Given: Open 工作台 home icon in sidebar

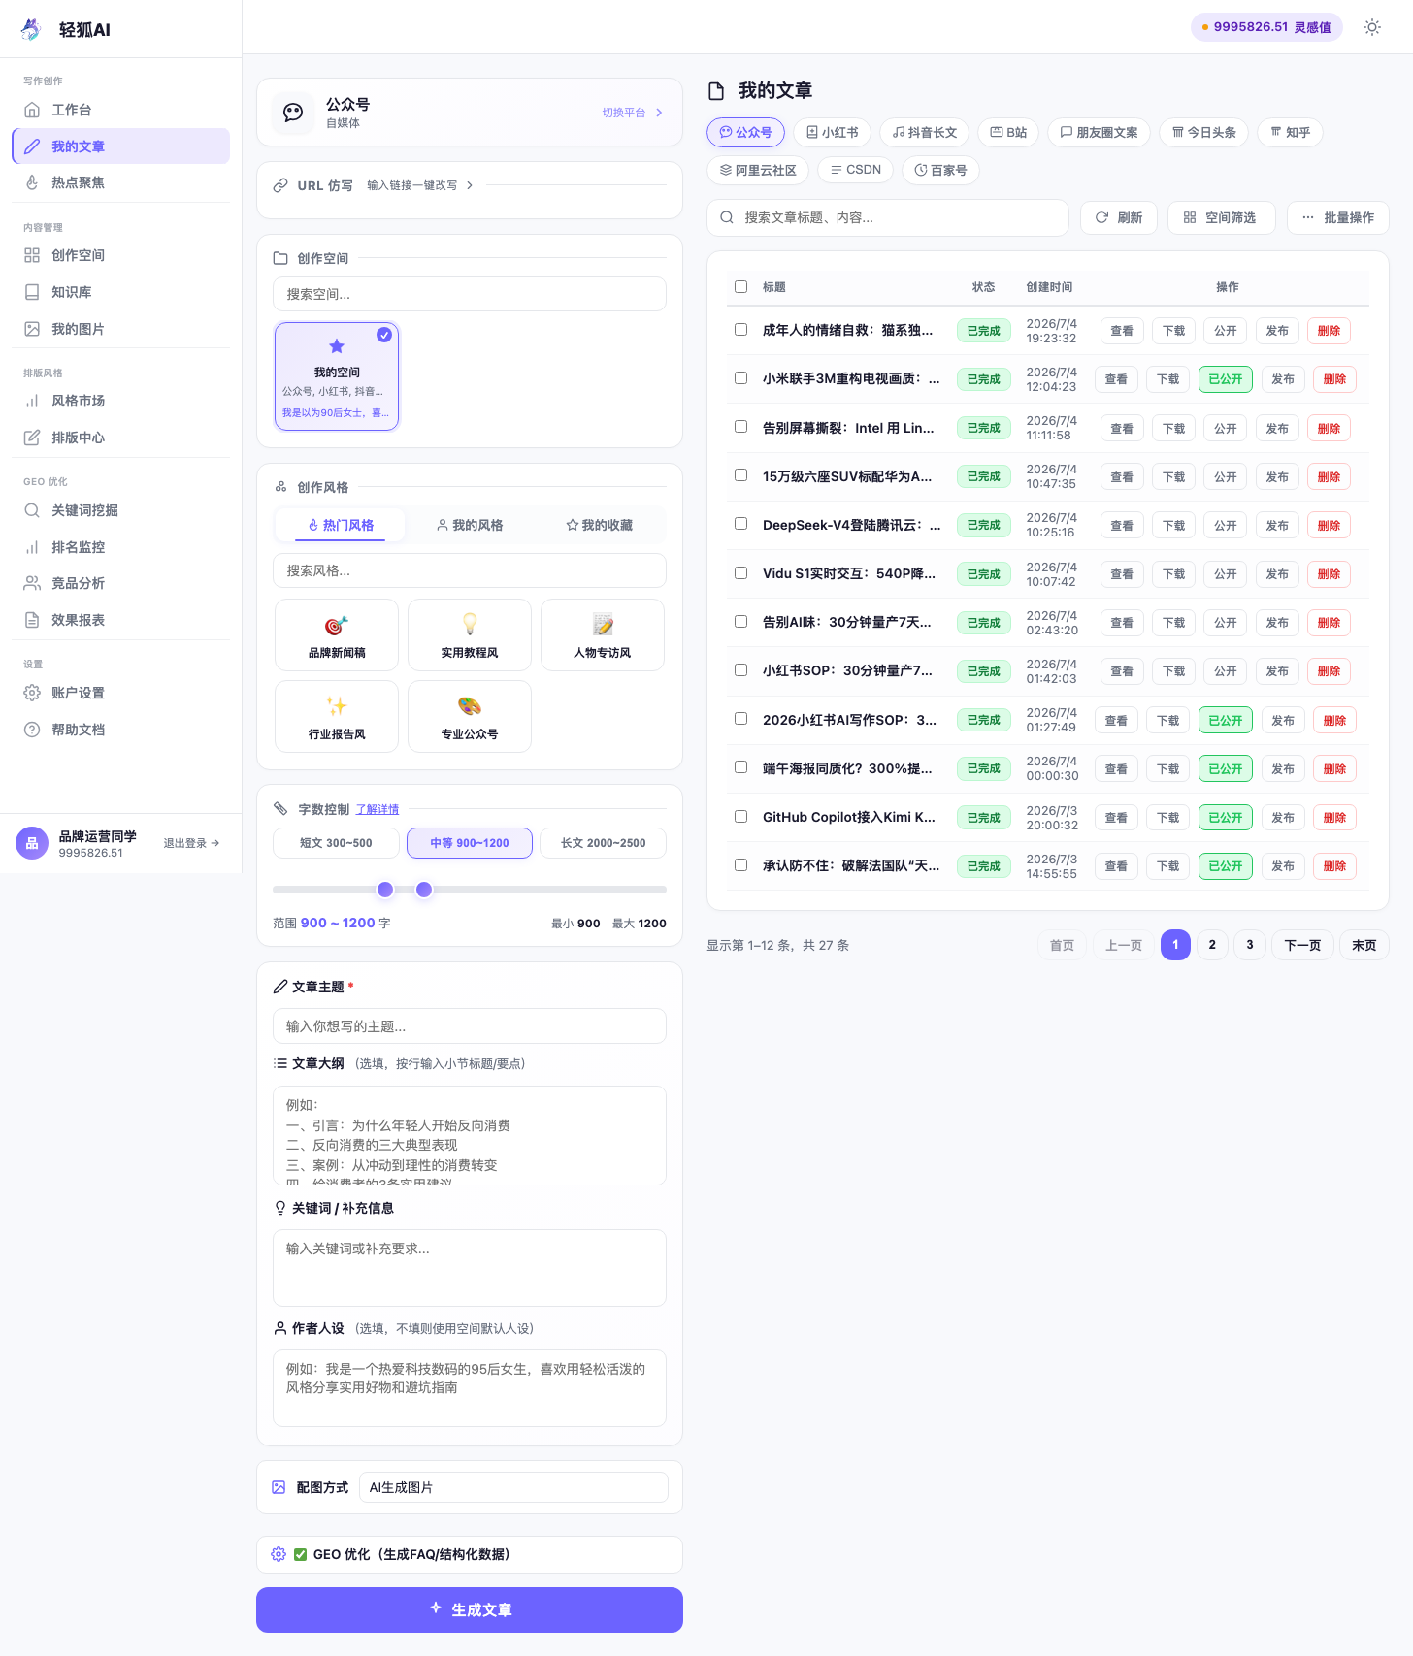Looking at the screenshot, I should [x=32, y=110].
